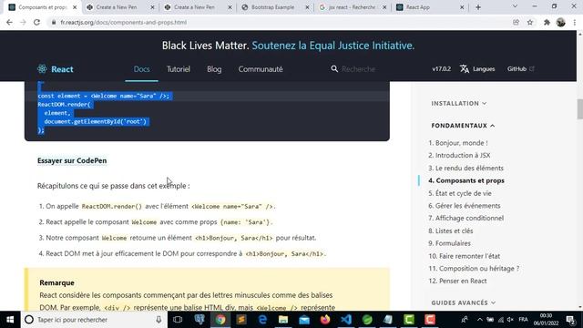The height and width of the screenshot is (328, 583).
Task: Click the FRA keyboard language indicator
Action: [523, 320]
